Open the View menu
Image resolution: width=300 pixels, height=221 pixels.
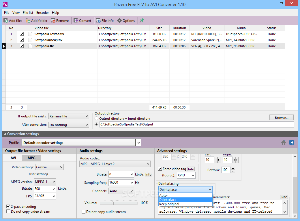click(16, 13)
